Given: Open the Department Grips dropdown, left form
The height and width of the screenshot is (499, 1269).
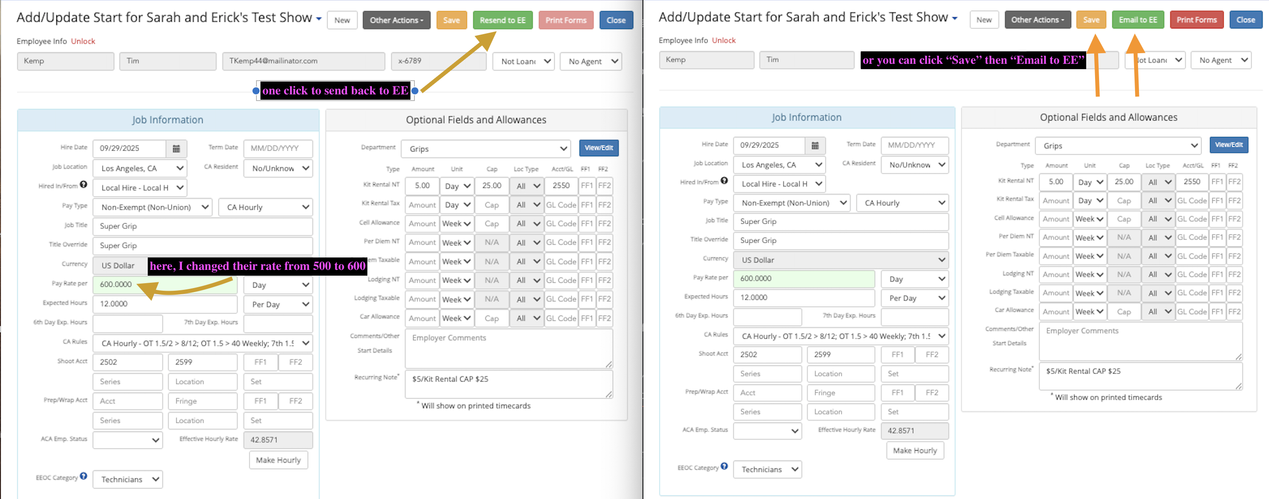Looking at the screenshot, I should [x=486, y=148].
